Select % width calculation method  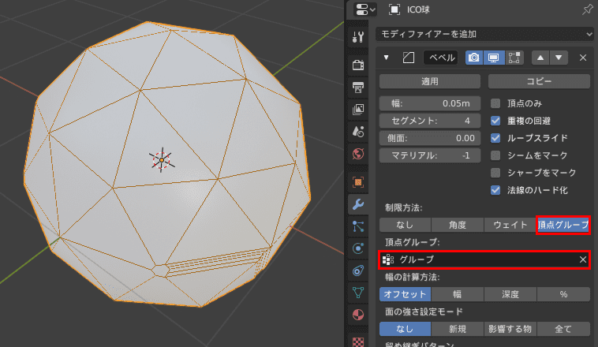563,294
